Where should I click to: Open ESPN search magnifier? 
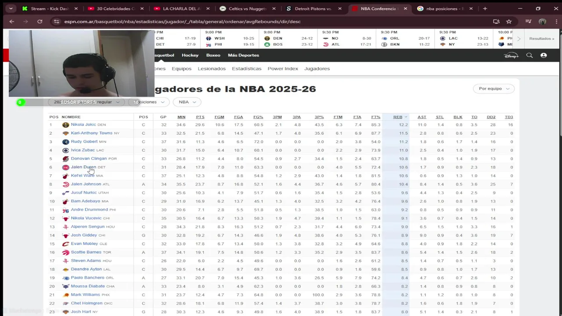point(530,55)
